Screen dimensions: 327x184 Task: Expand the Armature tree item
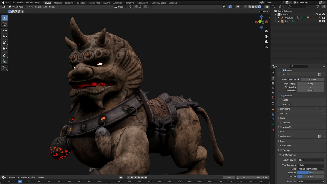click(x=279, y=18)
